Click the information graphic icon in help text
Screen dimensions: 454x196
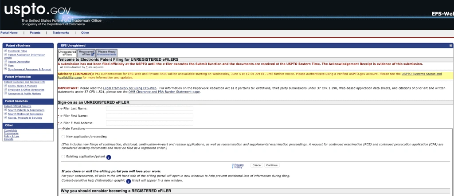128,181
